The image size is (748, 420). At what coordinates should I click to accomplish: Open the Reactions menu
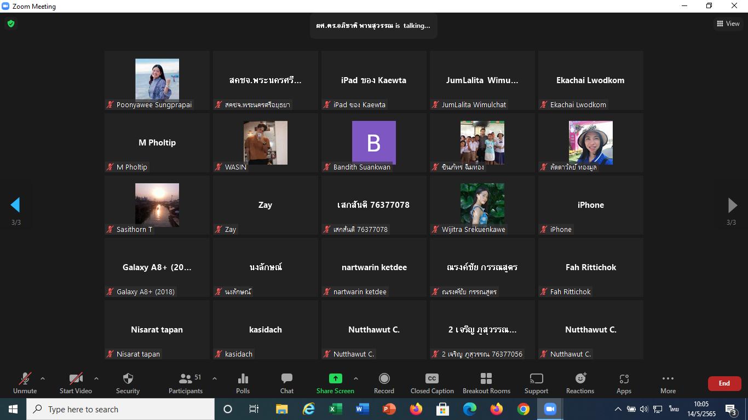click(580, 383)
